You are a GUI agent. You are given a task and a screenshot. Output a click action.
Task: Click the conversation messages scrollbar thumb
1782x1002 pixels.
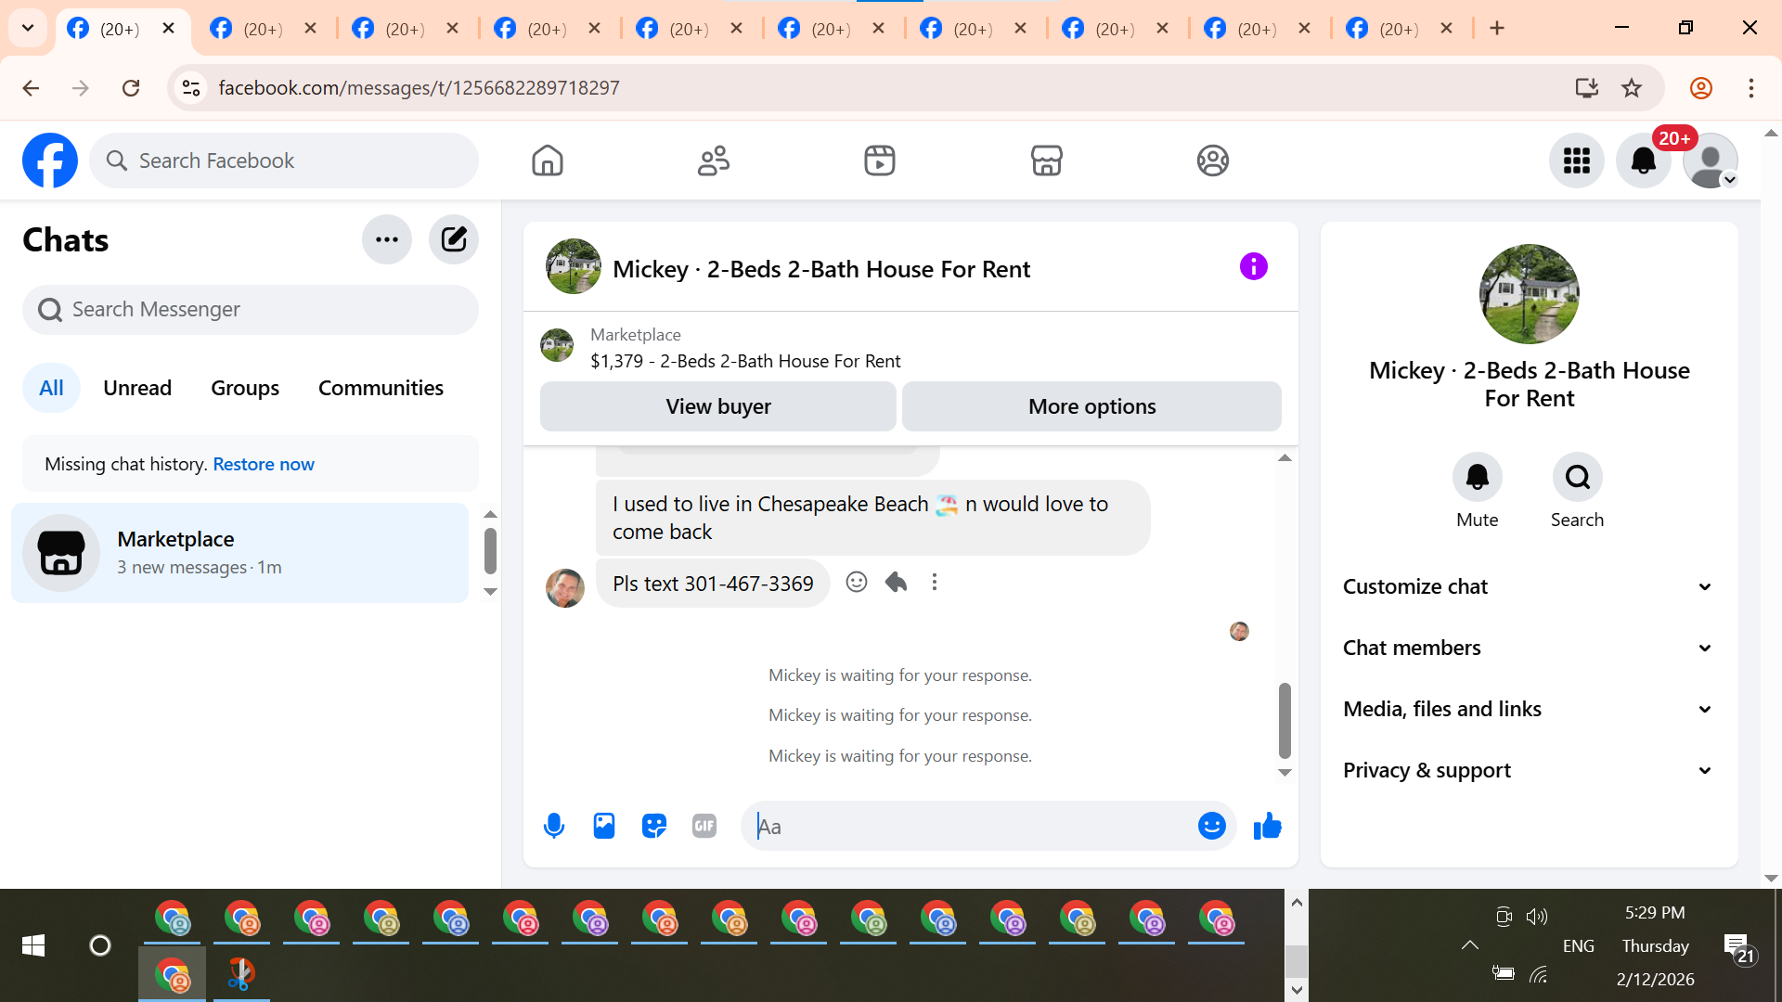point(1285,720)
